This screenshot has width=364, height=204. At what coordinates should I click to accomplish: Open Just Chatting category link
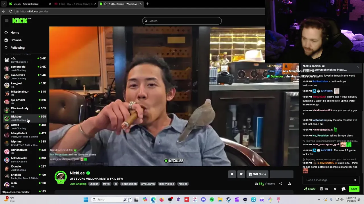78,184
